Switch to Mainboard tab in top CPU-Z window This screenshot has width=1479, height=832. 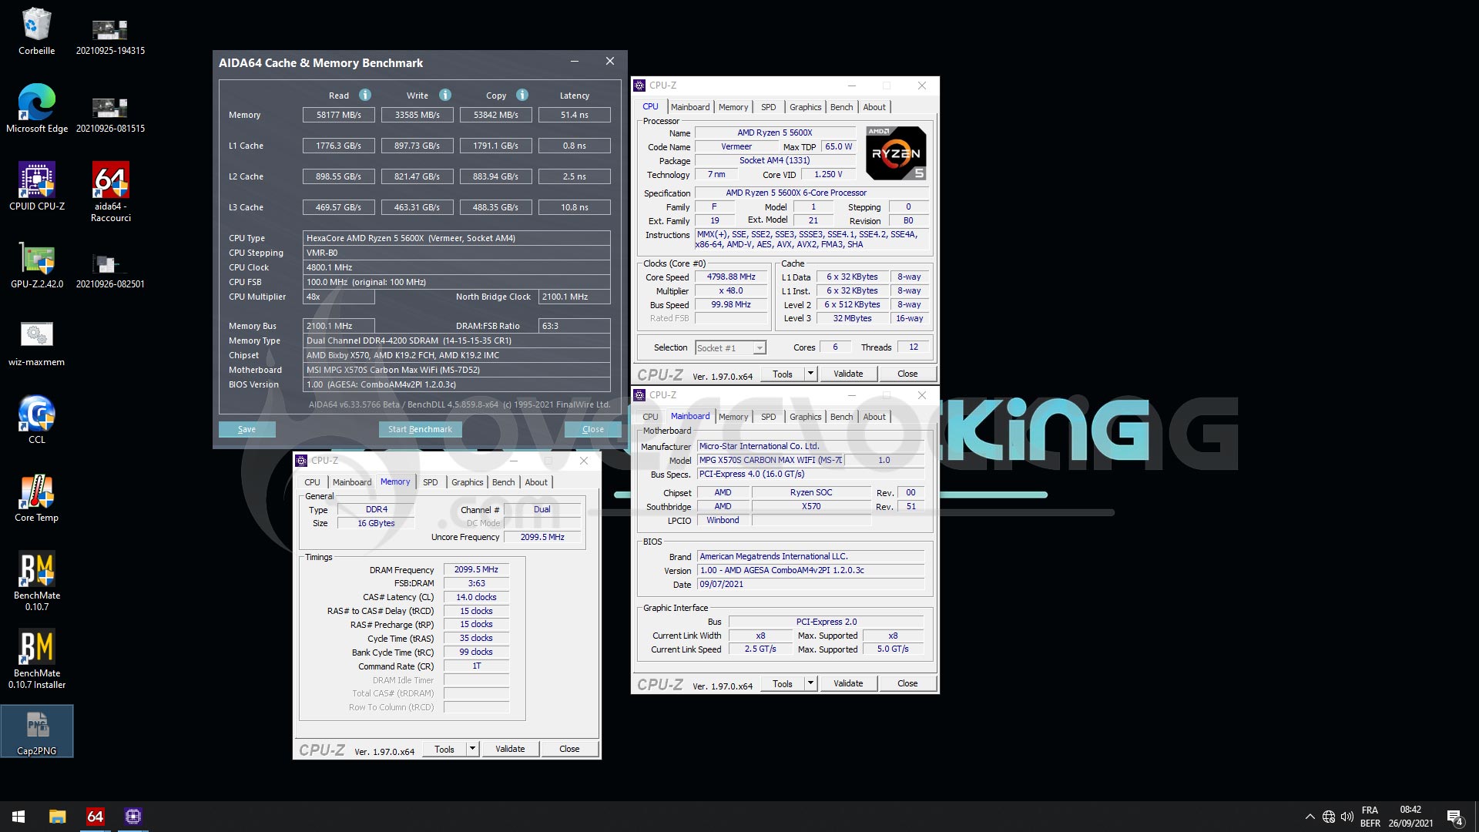[x=690, y=107]
